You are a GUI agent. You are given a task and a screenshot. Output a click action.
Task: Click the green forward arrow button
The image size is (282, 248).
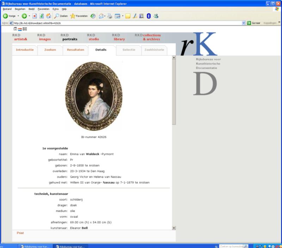point(24,16)
